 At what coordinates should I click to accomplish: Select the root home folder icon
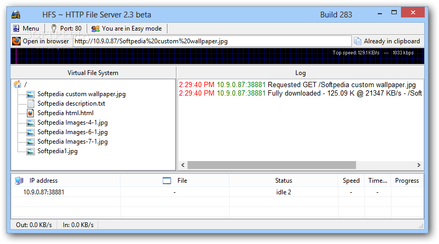17,85
